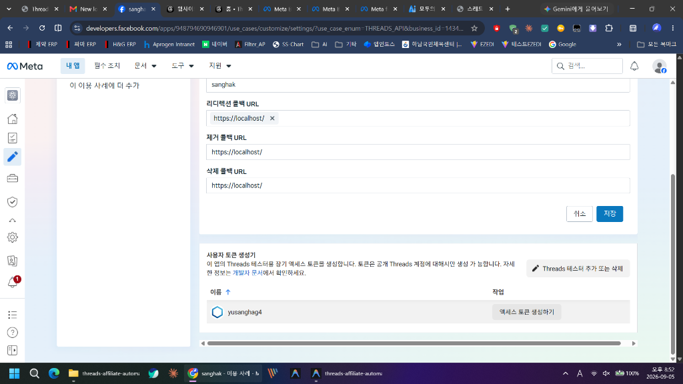The image size is (683, 384).
Task: Open the 개발자 문서 link
Action: coord(247,273)
